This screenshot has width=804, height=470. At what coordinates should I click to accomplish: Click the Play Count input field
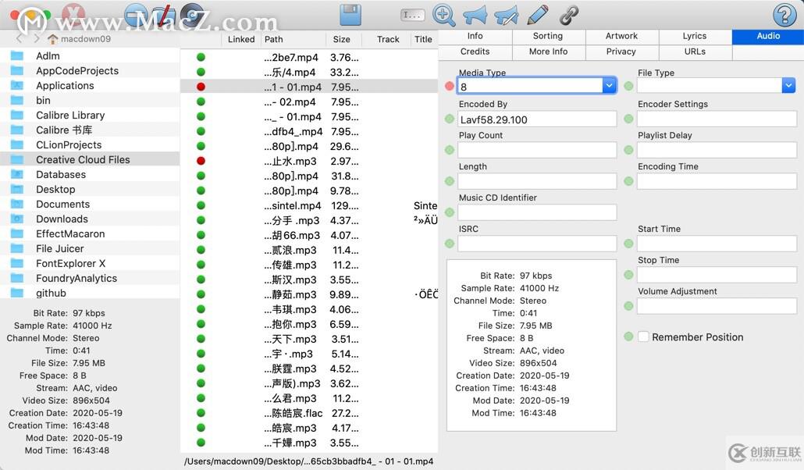click(537, 150)
